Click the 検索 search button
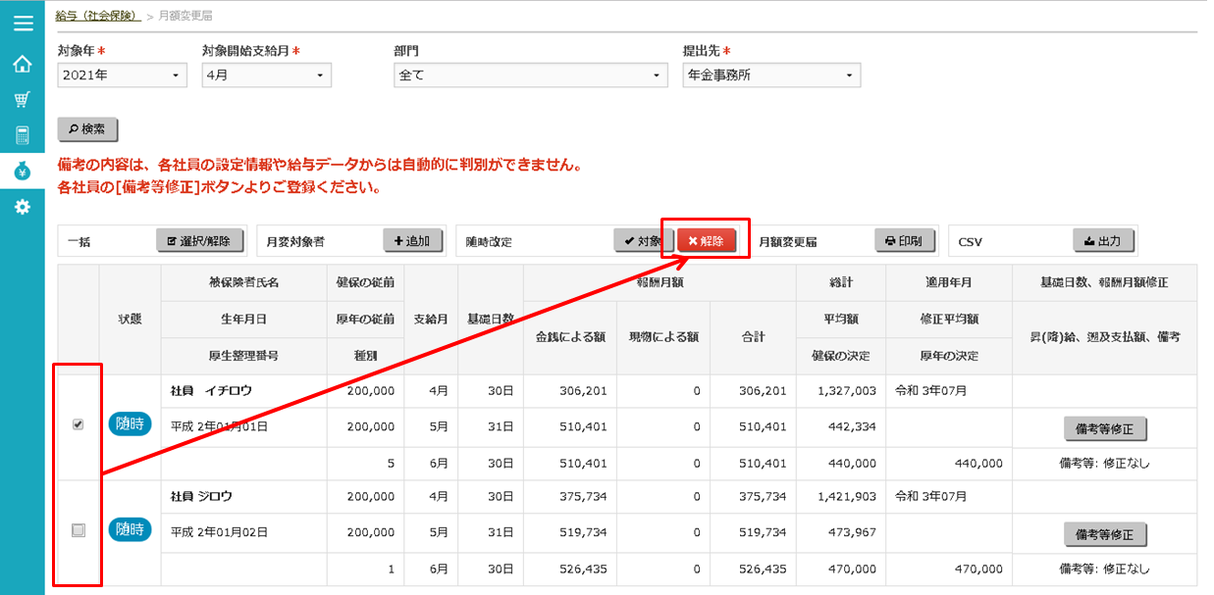This screenshot has width=1214, height=595. click(87, 129)
